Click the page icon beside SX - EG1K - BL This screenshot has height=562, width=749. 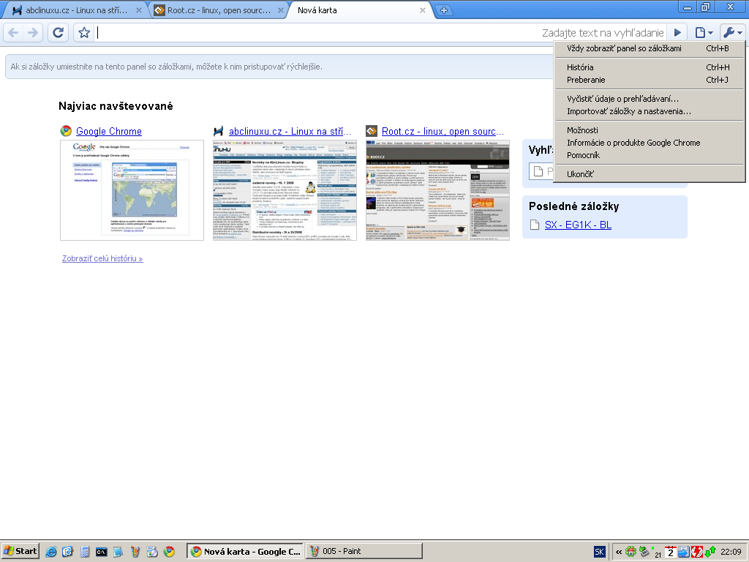(535, 225)
